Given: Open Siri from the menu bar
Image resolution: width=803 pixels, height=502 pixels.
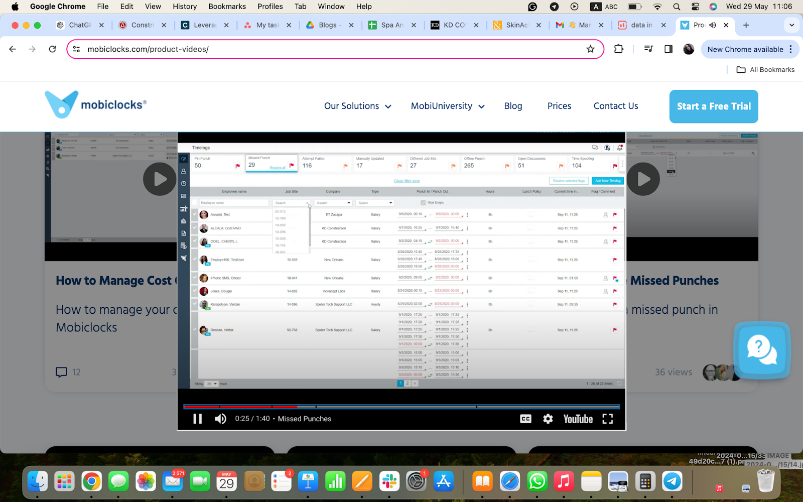Looking at the screenshot, I should (x=713, y=7).
